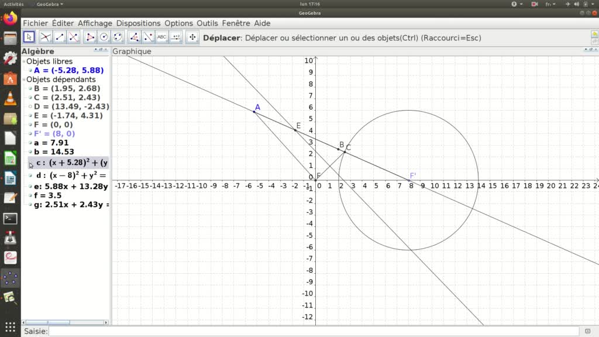Toggle visibility of point D

(30, 106)
